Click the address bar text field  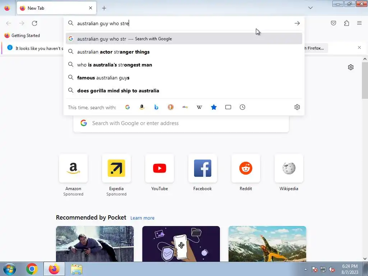coord(183,23)
